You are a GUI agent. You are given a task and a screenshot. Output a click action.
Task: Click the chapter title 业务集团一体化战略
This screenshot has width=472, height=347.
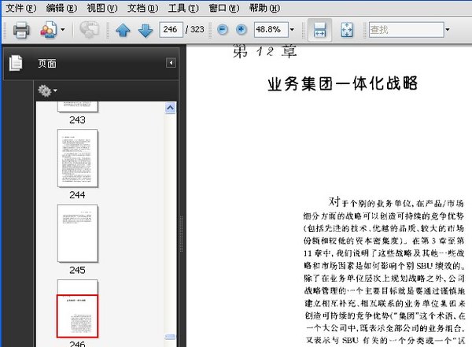click(x=342, y=83)
